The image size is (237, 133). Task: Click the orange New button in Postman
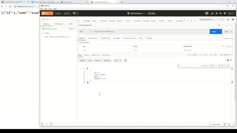46,13
